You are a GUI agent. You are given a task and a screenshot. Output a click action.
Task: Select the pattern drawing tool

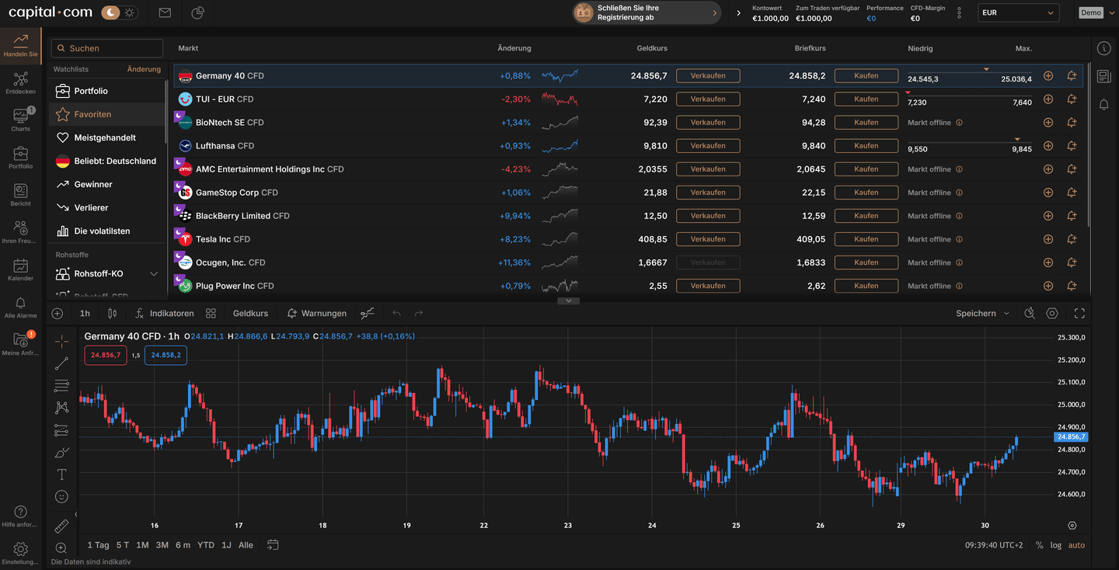coord(62,408)
